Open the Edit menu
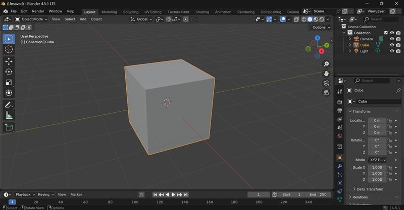Viewport: 404px width, 210px height. (24, 11)
